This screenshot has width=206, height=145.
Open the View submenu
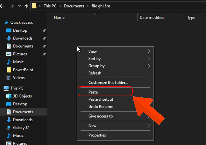pos(115,52)
